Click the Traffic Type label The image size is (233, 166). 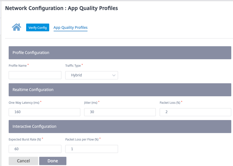73,66
